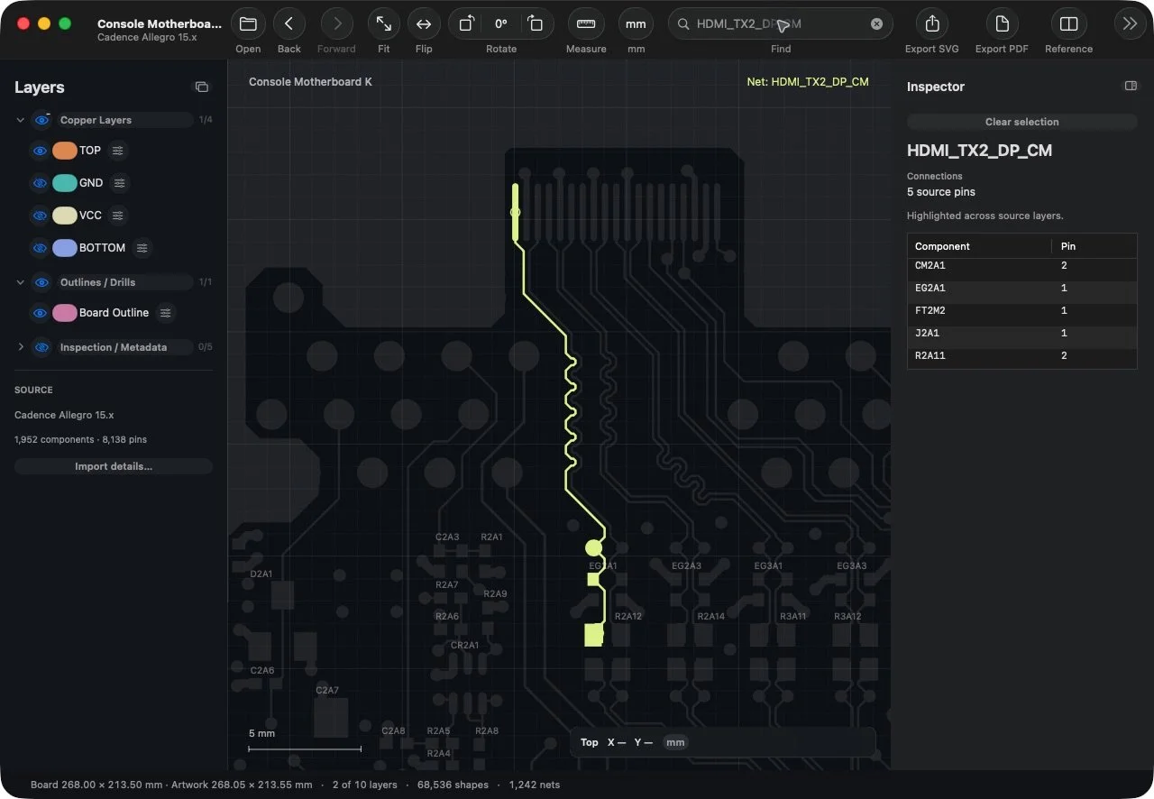Fit the board to the view
This screenshot has width=1154, height=799.
tap(384, 24)
